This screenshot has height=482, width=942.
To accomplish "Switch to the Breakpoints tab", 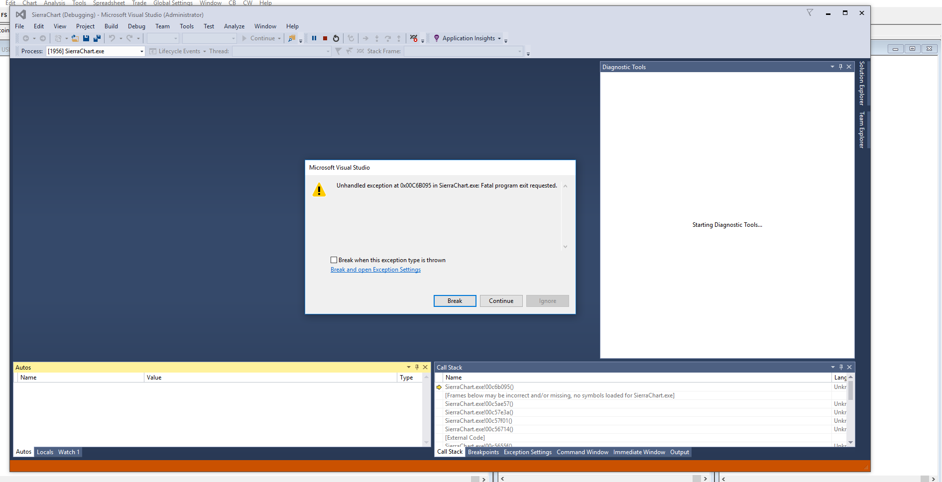I will point(483,452).
